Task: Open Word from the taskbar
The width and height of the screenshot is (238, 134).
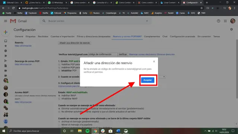Action: (x=118, y=131)
